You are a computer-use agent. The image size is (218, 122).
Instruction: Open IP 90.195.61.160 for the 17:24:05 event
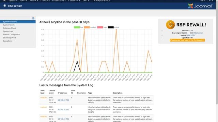click(63, 109)
